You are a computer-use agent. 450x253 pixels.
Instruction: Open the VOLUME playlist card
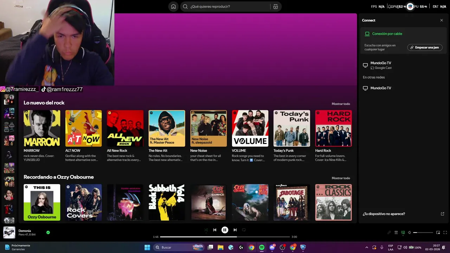(x=250, y=136)
